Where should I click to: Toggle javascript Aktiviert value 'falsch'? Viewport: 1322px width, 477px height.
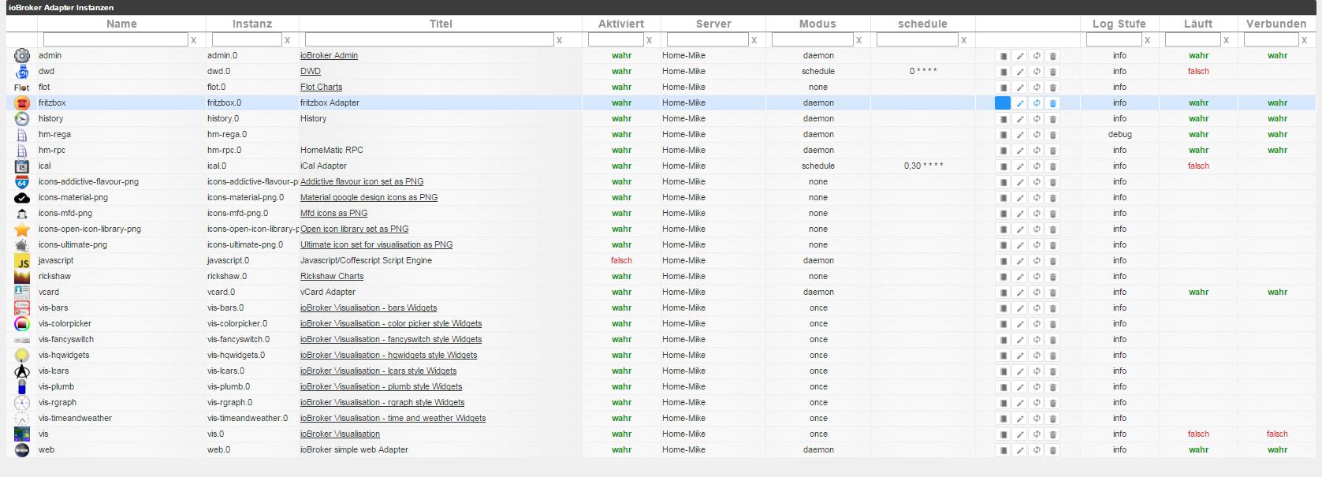click(621, 261)
